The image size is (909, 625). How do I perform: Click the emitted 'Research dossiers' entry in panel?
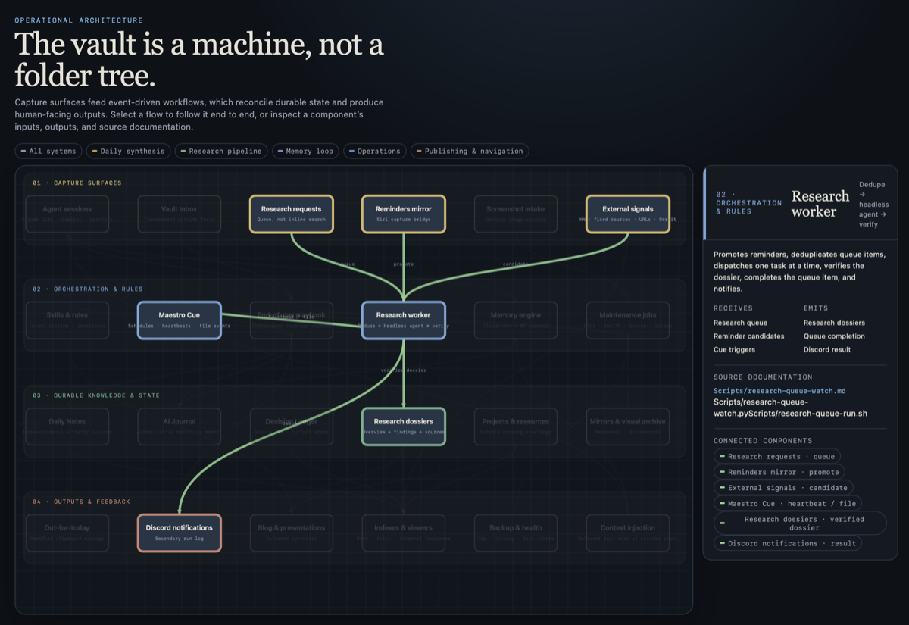834,323
